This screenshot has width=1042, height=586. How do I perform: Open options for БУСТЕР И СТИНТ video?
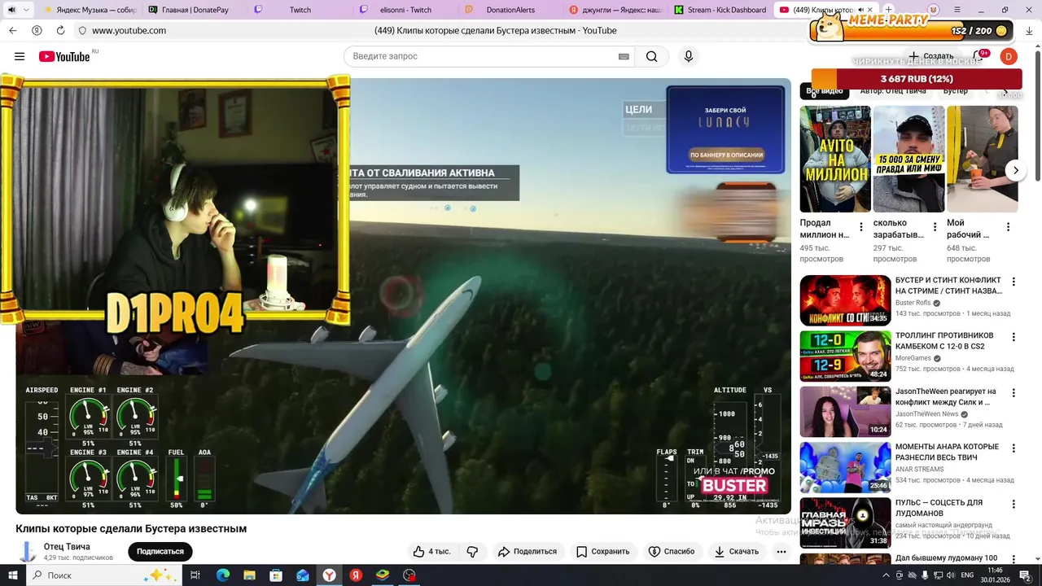coord(1014,282)
